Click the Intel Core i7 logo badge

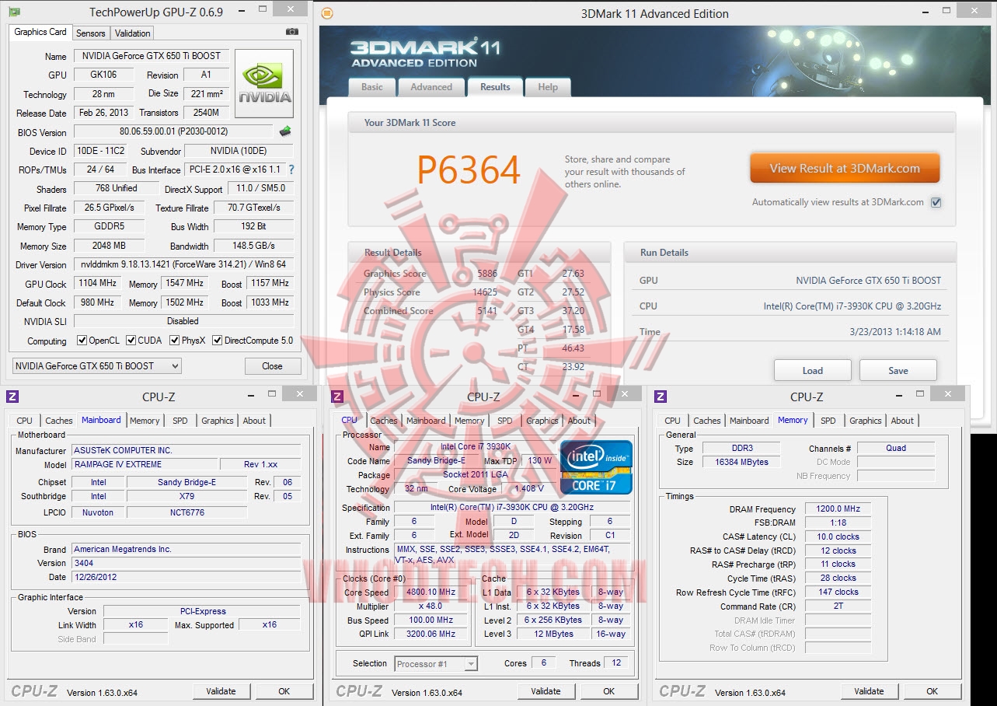(596, 467)
